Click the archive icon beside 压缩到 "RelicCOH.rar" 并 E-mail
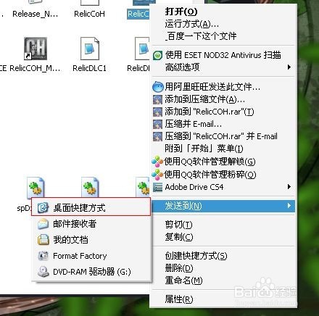The width and height of the screenshot is (319, 316). (x=157, y=136)
